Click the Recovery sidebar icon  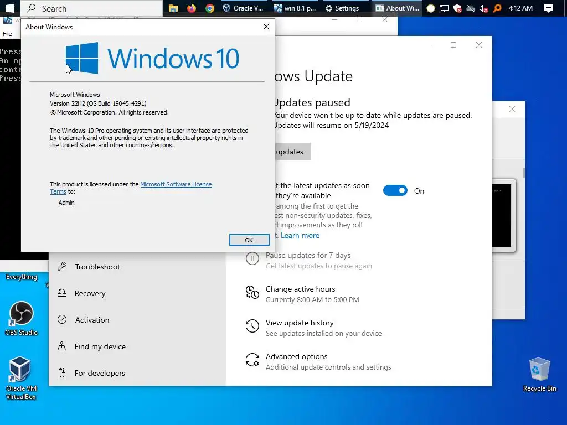(x=62, y=293)
